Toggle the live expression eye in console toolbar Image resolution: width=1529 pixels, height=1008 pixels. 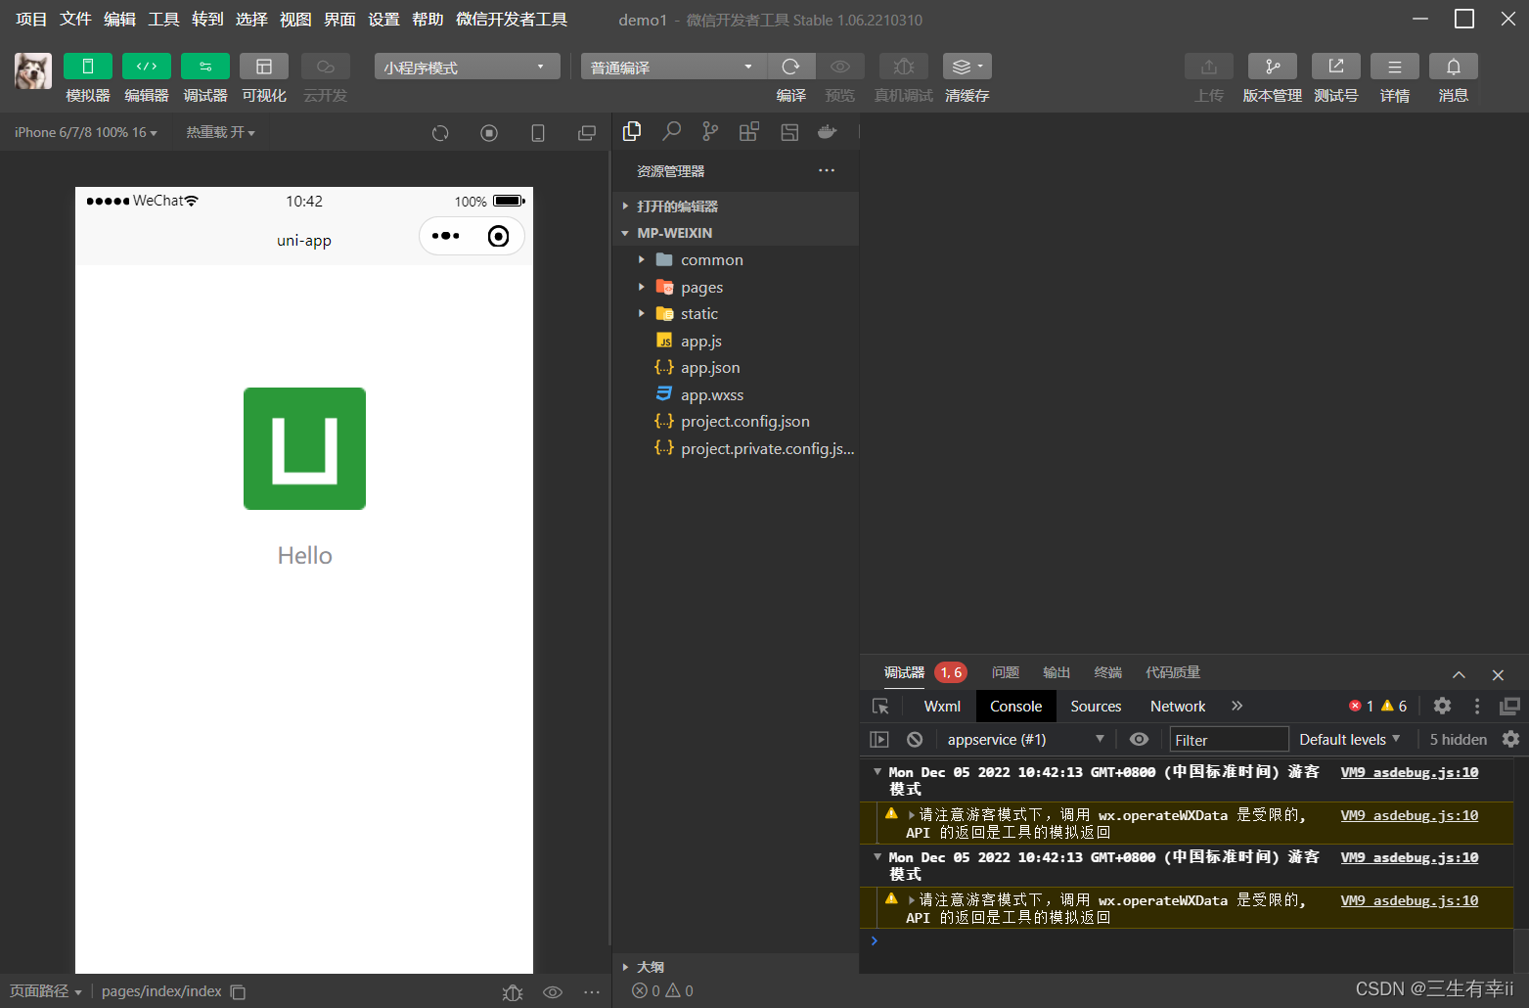tap(1138, 739)
